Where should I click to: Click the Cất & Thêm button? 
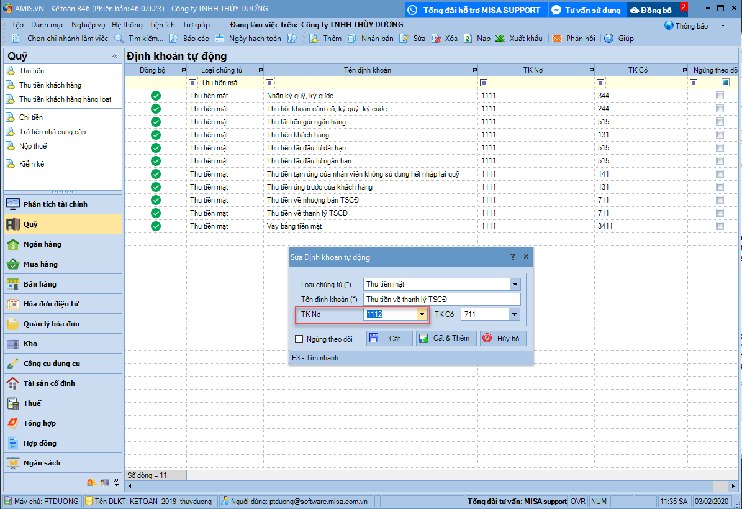point(446,338)
